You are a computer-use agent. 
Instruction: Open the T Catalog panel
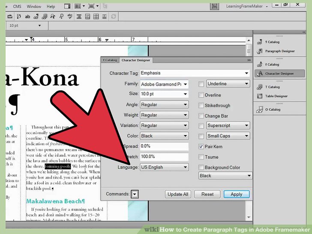pyautogui.click(x=272, y=87)
